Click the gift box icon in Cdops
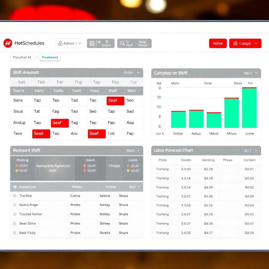This screenshot has width=269, height=269. (235, 43)
